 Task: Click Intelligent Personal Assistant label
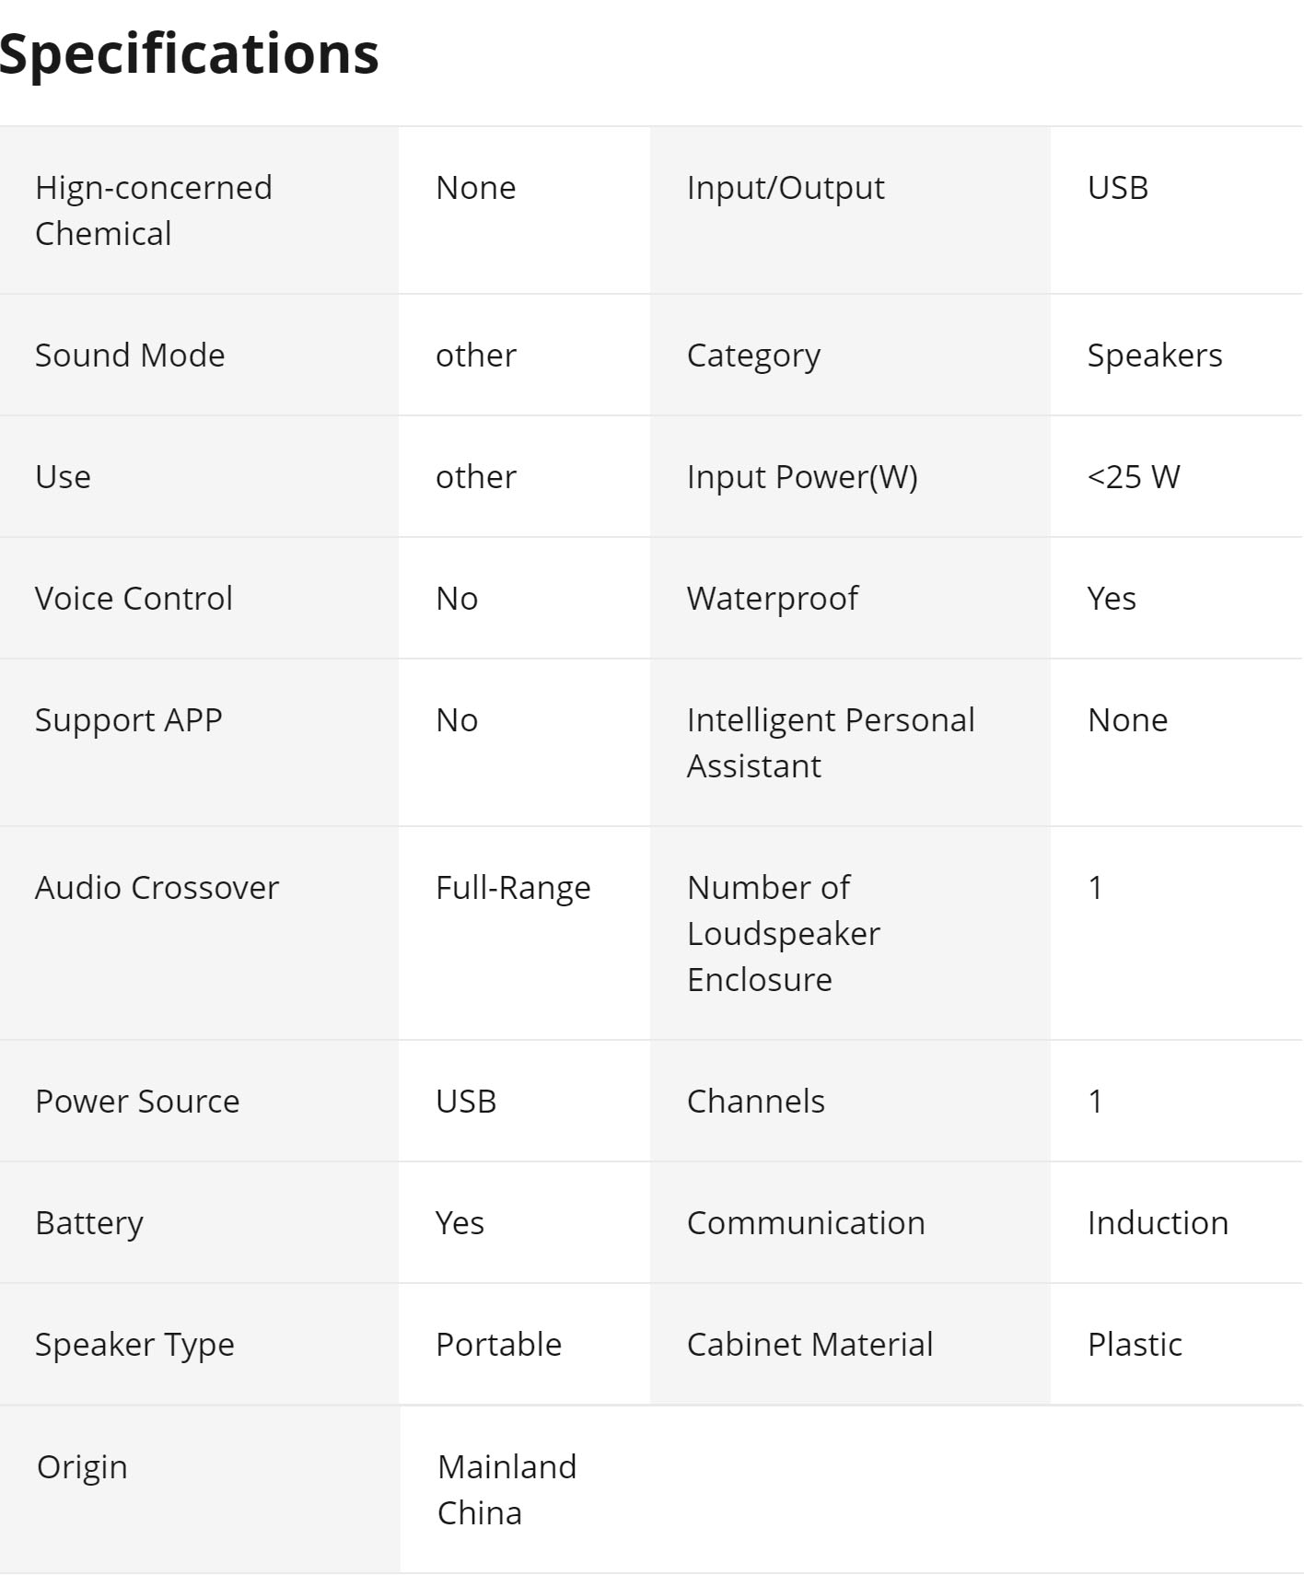[x=831, y=743]
